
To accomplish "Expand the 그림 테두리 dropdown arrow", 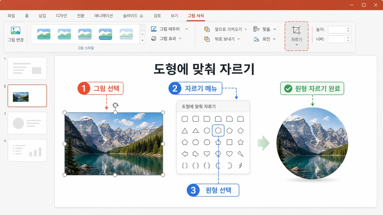I will (187, 29).
